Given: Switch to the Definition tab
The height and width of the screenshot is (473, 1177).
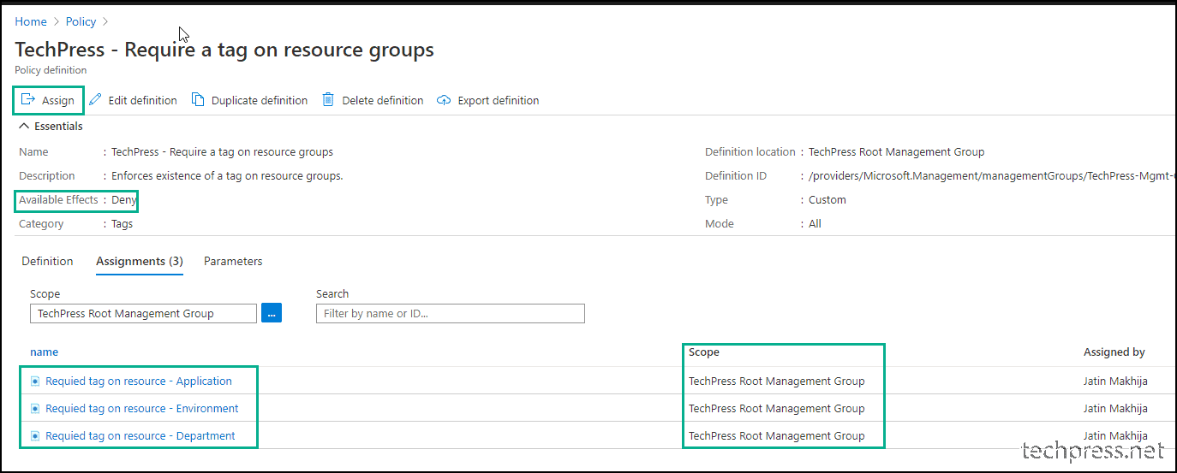Looking at the screenshot, I should (x=47, y=262).
